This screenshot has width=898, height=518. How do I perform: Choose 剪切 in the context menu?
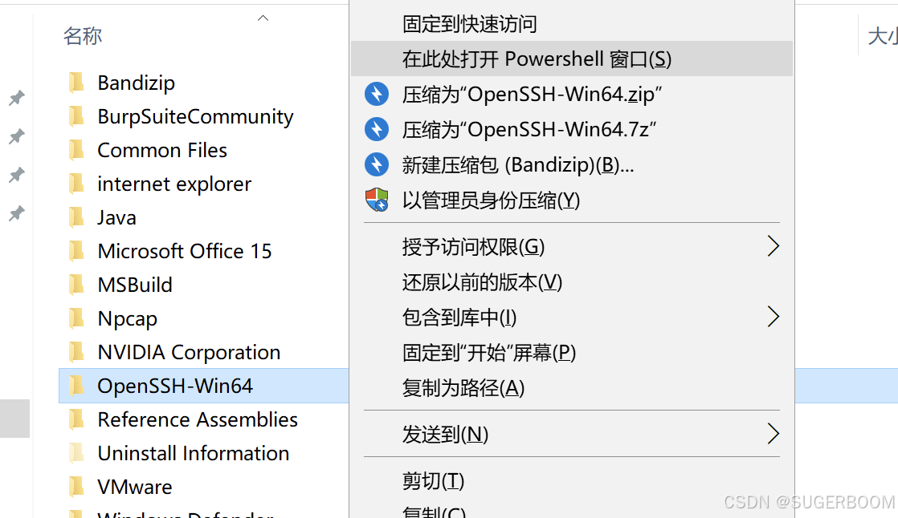[x=572, y=480]
